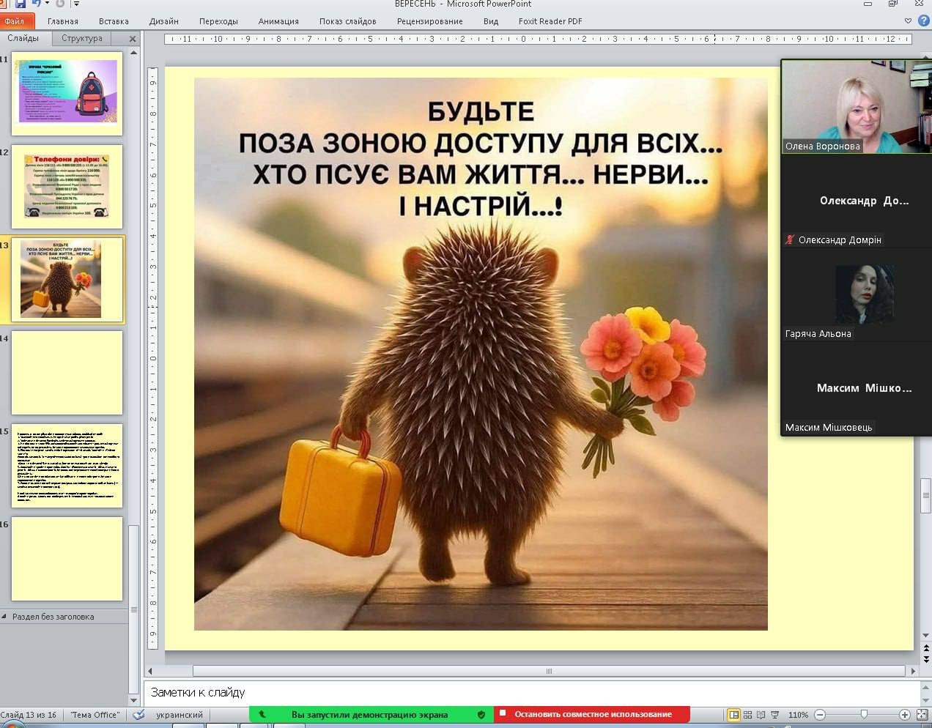Open the "Вставка" ribbon tab
This screenshot has width=932, height=728.
tap(114, 21)
